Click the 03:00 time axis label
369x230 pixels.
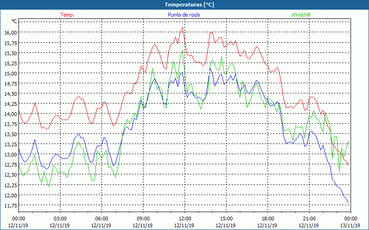60,219
